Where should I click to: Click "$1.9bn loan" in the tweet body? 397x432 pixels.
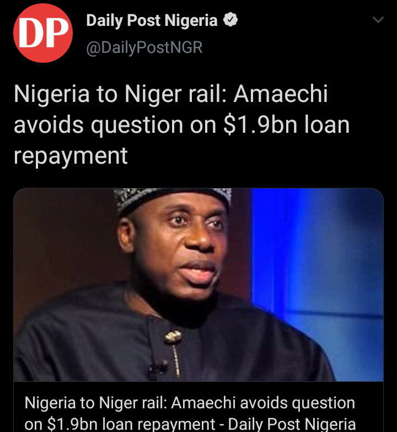pyautogui.click(x=287, y=125)
